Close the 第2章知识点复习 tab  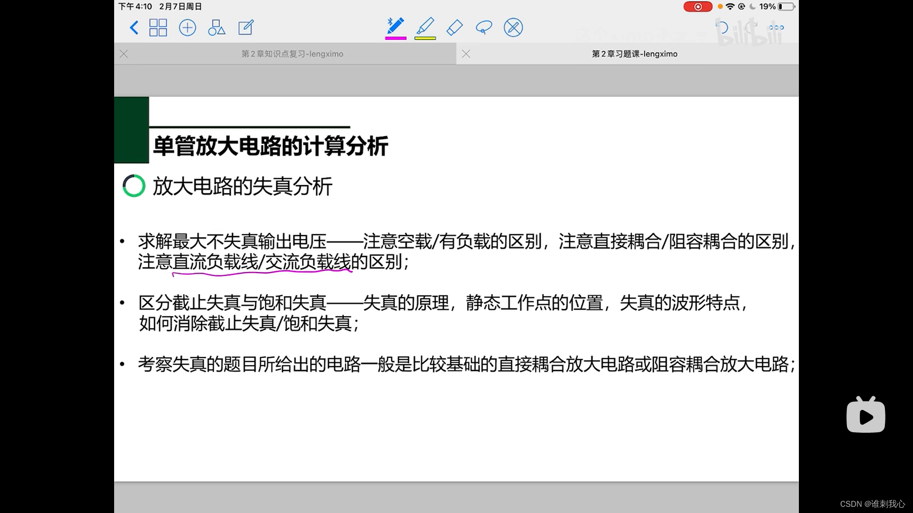coord(124,54)
